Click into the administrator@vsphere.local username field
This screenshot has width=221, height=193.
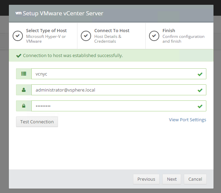click(x=119, y=90)
